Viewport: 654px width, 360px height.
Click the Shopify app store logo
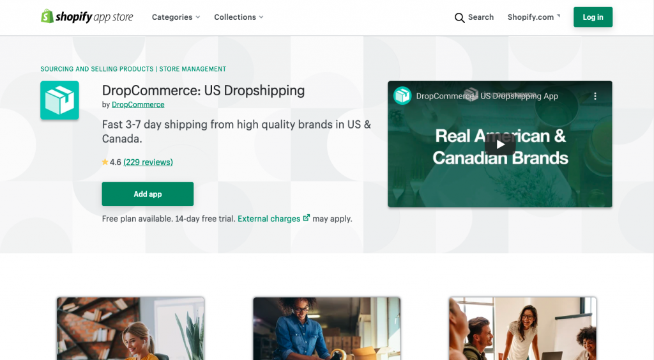[x=87, y=17]
